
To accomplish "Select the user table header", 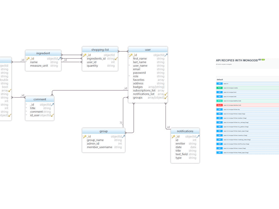I will point(148,49).
